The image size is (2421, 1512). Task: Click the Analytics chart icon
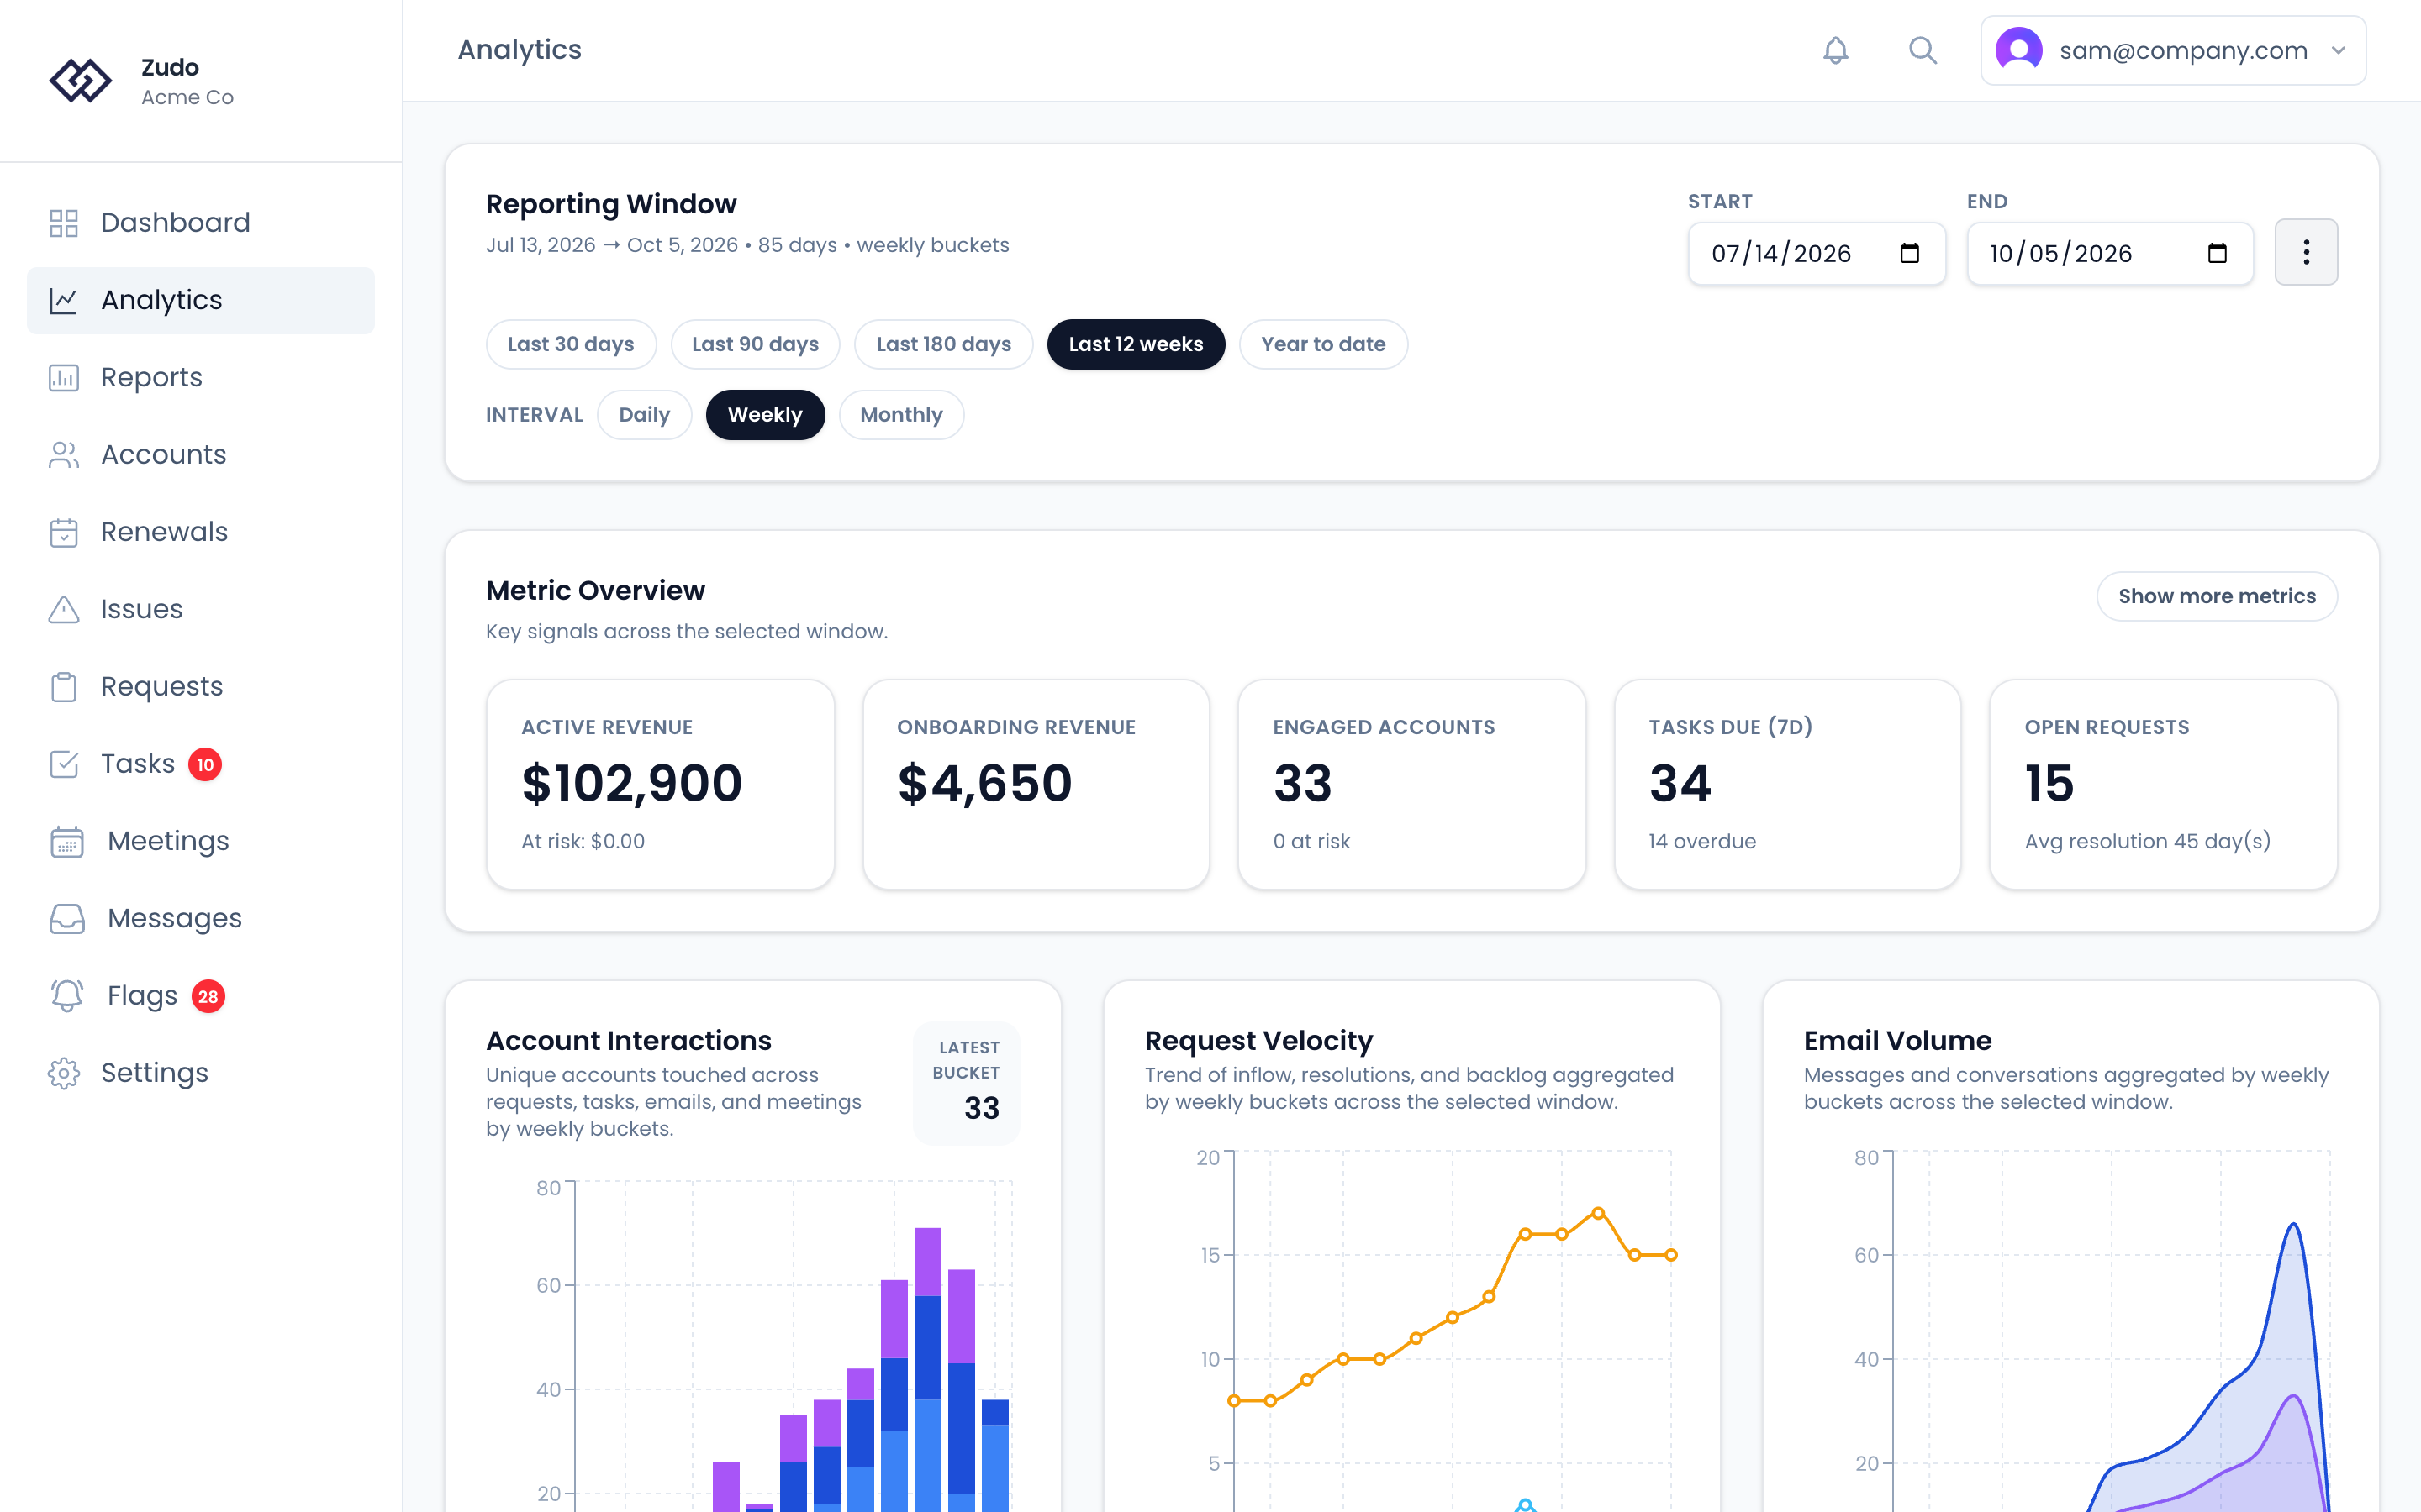click(64, 300)
